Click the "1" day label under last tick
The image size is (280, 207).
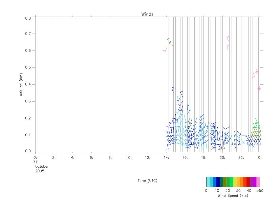[x=260, y=162]
